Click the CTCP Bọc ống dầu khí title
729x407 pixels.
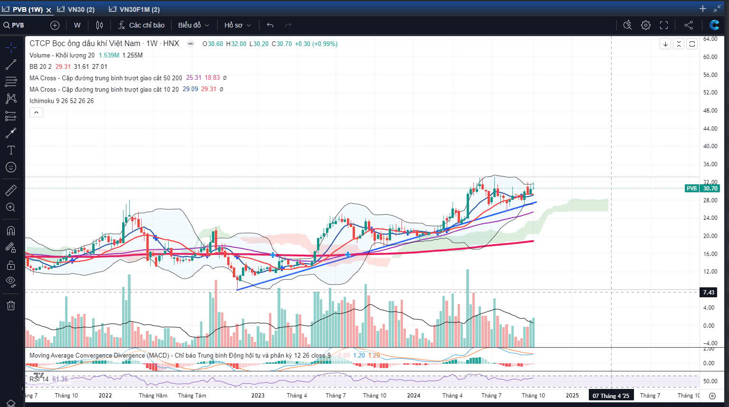(85, 43)
